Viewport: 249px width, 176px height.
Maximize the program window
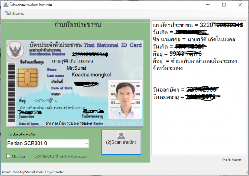click(224, 5)
